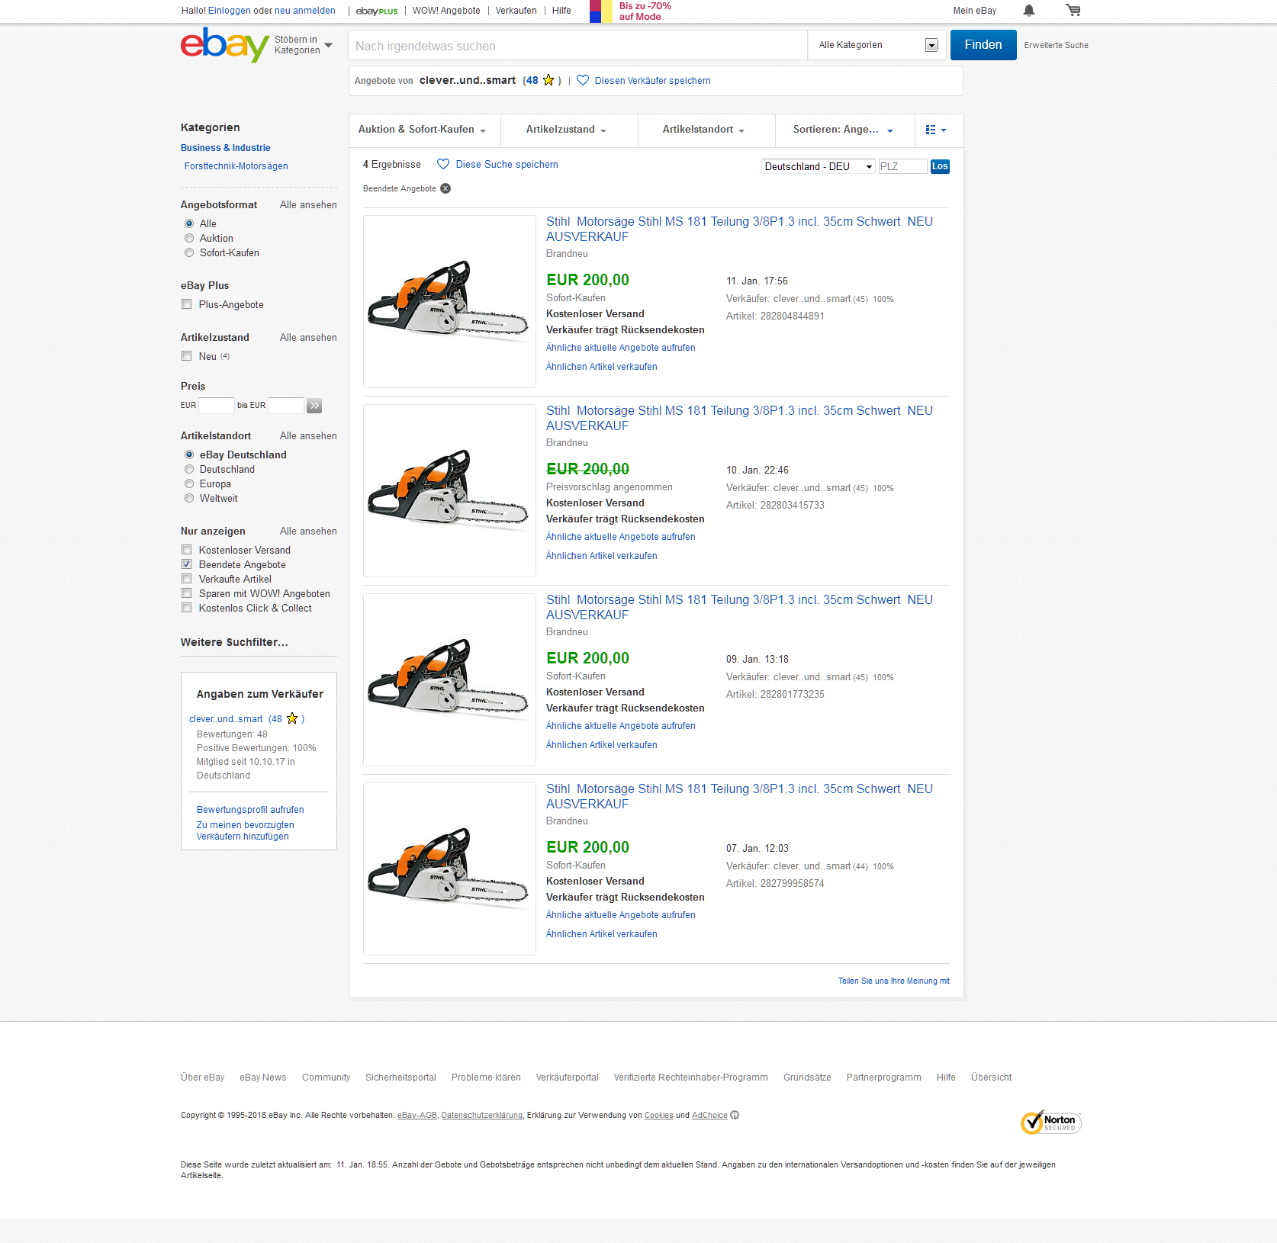The height and width of the screenshot is (1243, 1277).
Task: Expand the Artikelzustand filter dropdown
Action: click(566, 130)
